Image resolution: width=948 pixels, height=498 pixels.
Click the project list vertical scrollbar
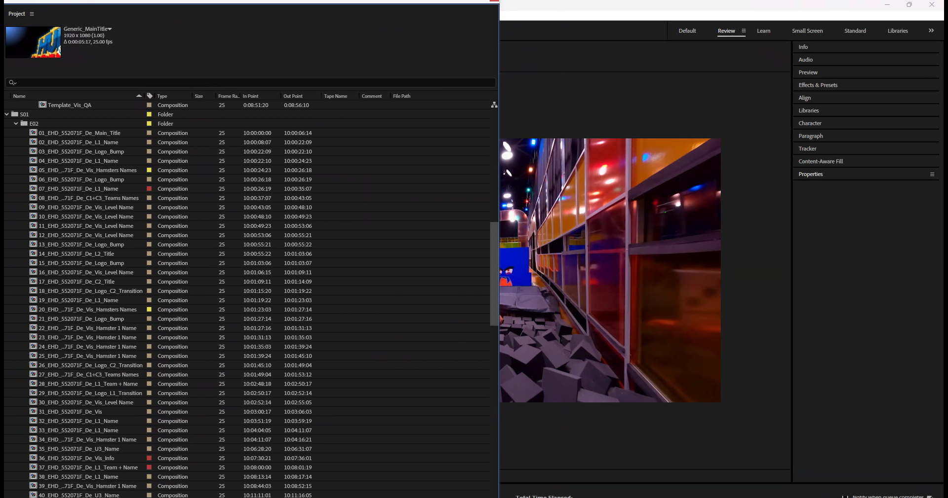pos(494,274)
